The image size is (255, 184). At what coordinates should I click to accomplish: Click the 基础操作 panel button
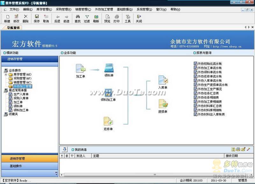click(30, 166)
